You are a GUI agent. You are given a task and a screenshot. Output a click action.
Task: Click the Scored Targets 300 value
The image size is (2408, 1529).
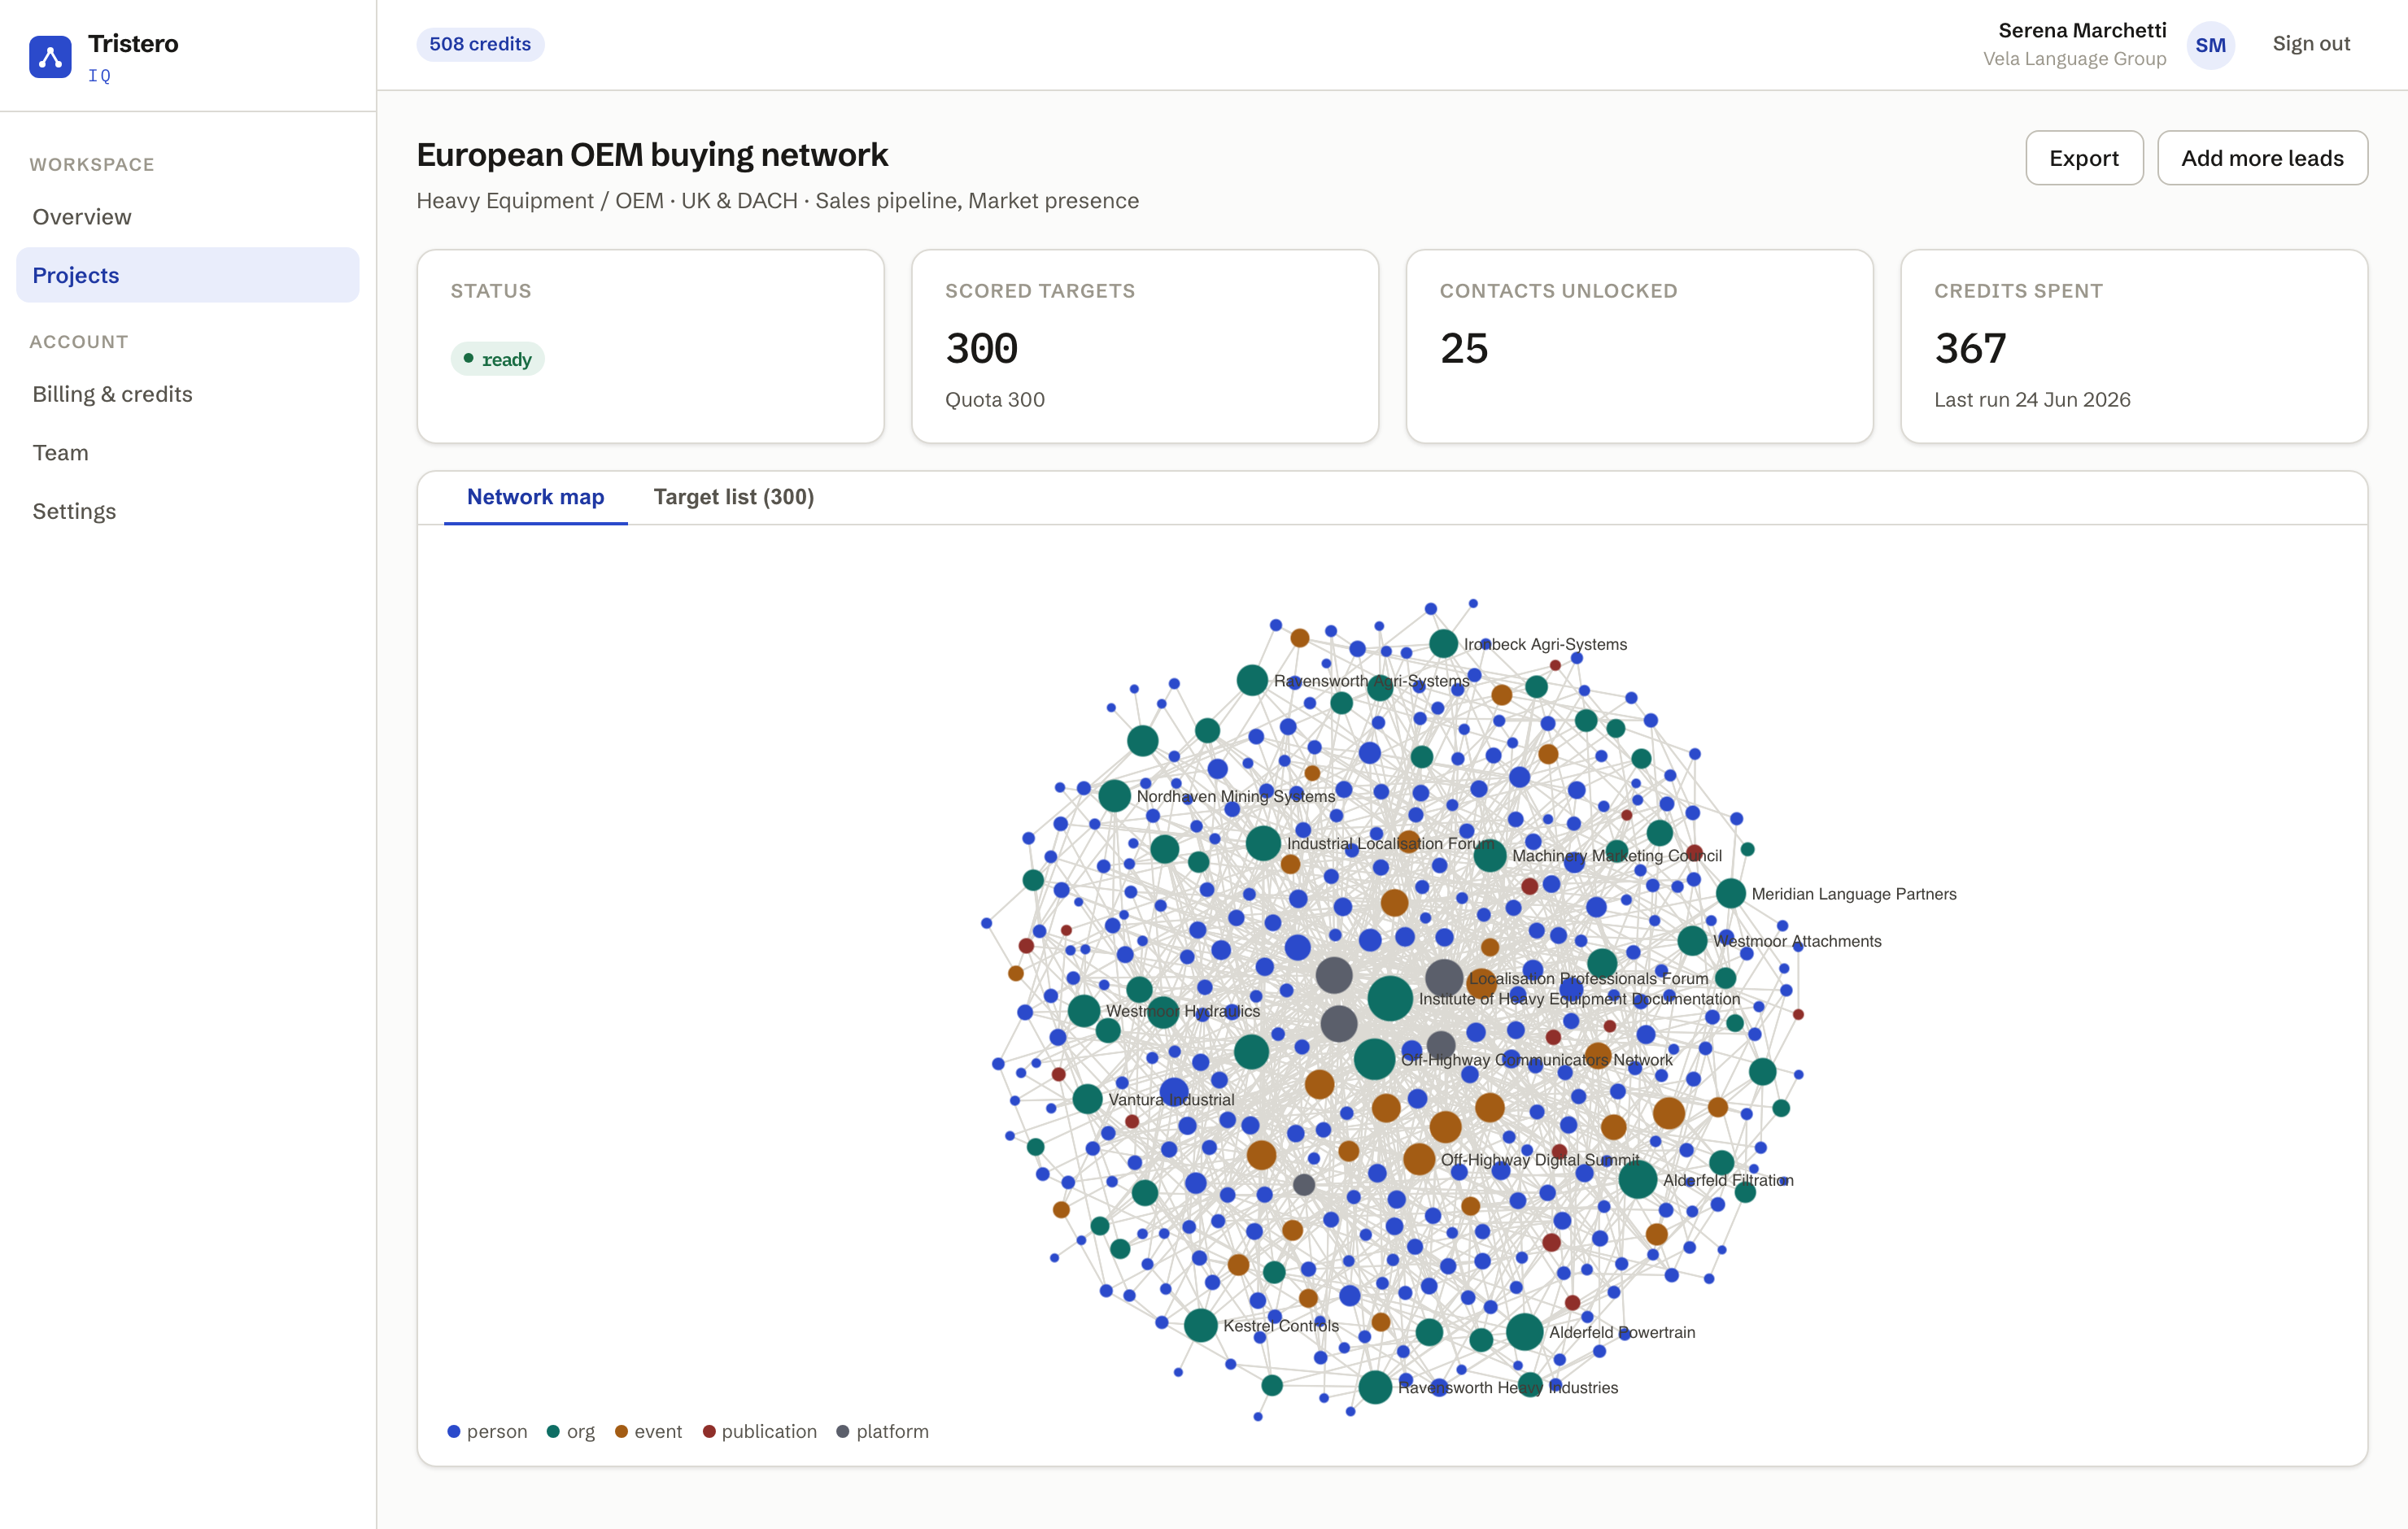point(982,349)
